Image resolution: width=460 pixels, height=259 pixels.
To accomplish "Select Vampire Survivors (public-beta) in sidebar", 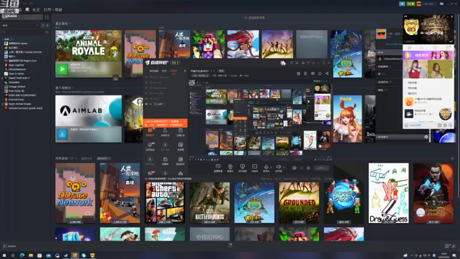I will point(25,108).
